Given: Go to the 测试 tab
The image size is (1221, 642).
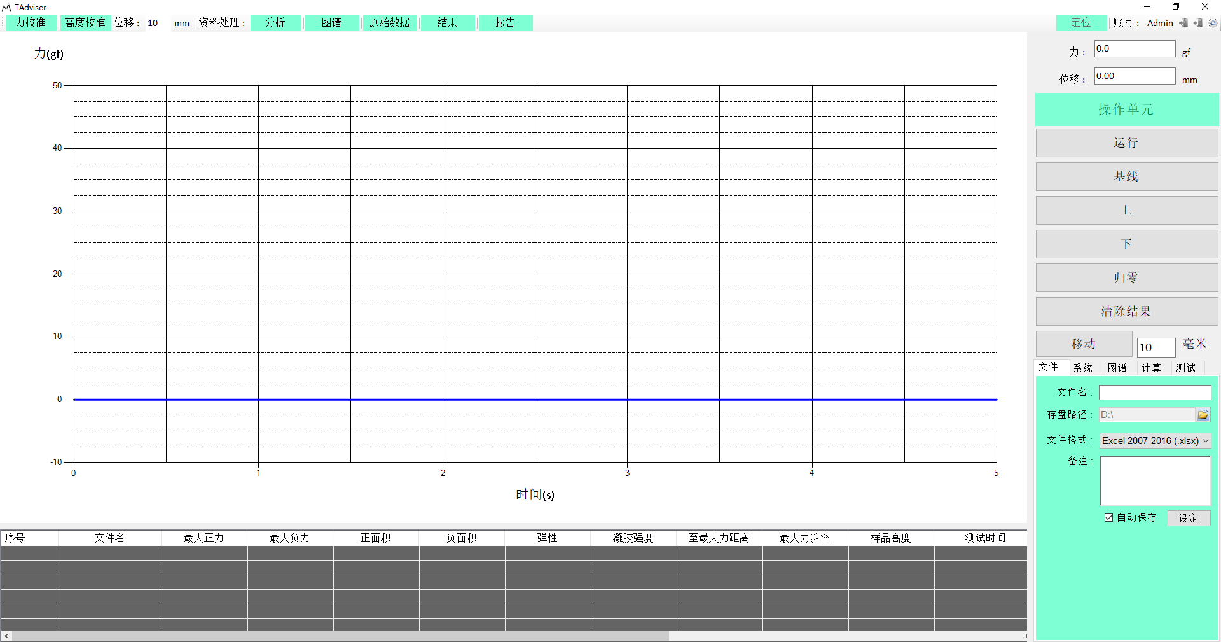Looking at the screenshot, I should [1185, 368].
